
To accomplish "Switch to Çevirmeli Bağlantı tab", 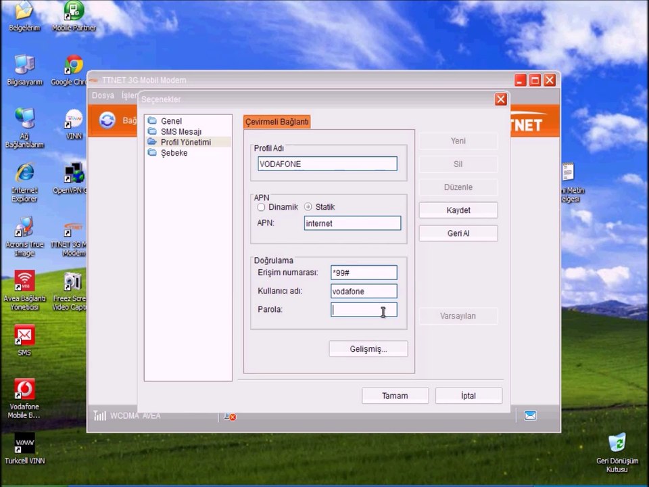I will [x=277, y=122].
